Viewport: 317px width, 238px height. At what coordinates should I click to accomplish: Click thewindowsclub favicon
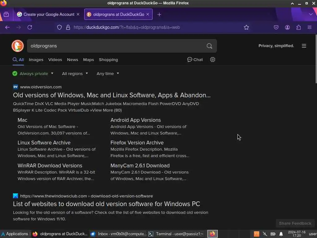point(15,196)
